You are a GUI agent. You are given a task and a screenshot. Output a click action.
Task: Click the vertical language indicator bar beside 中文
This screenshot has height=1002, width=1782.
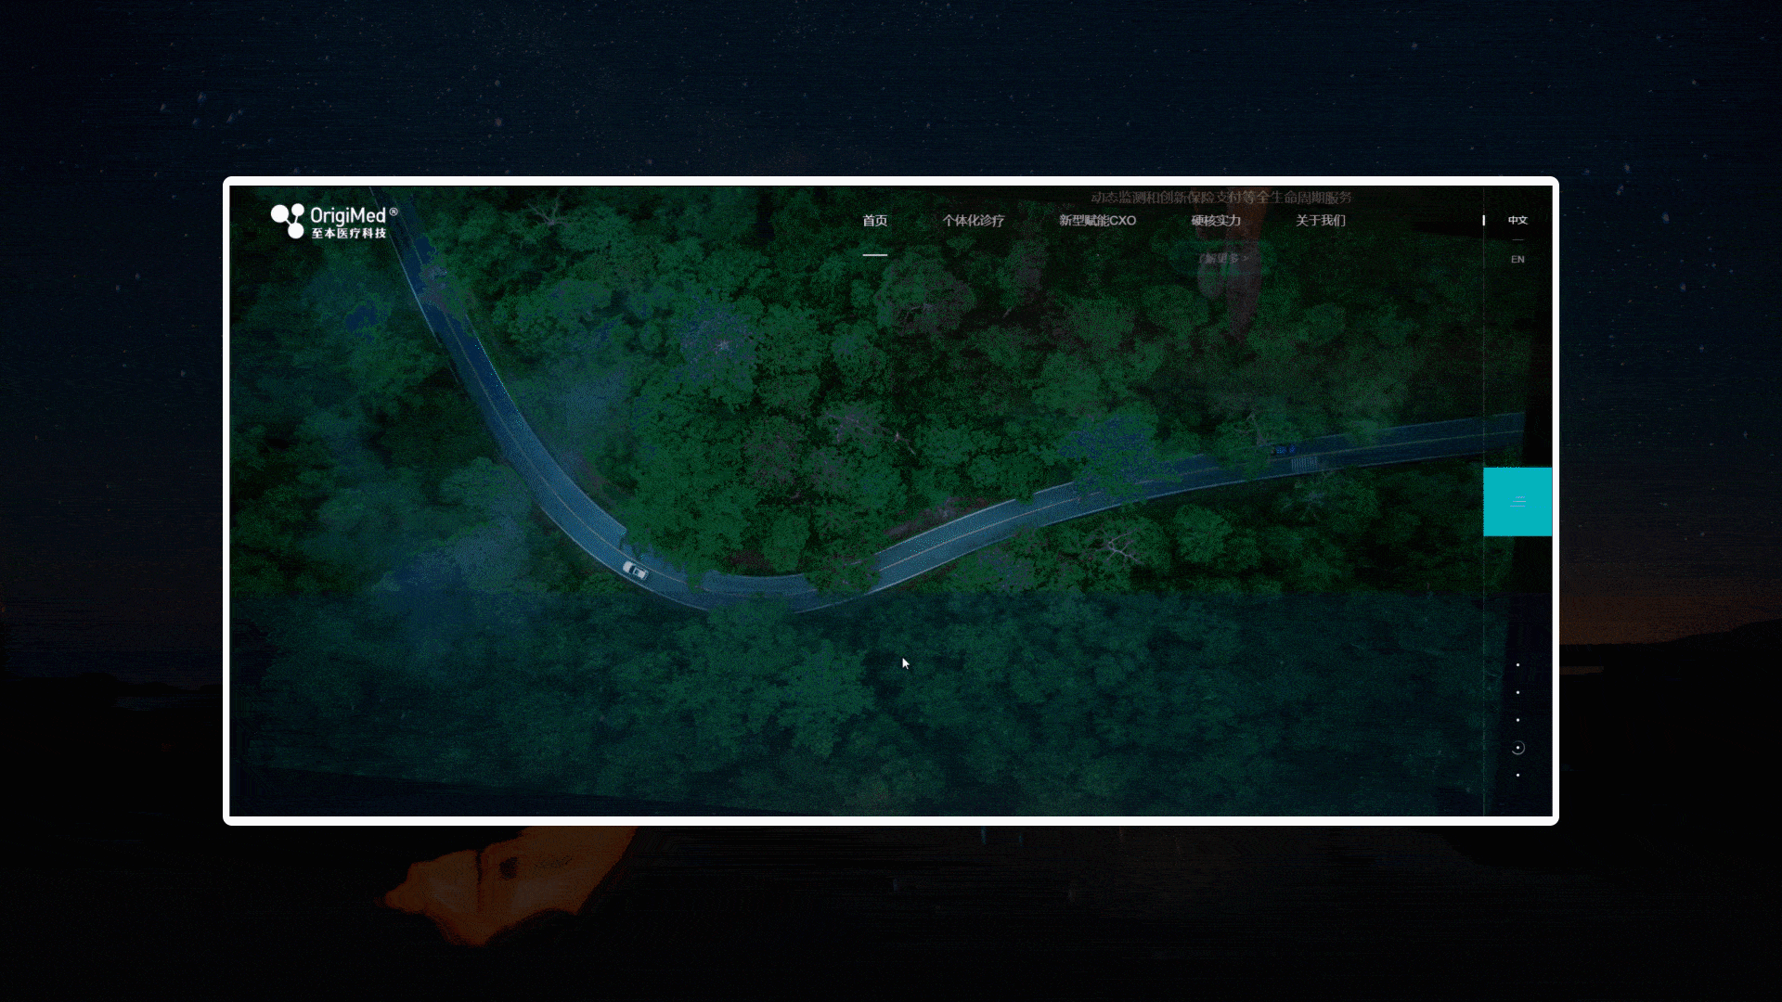pos(1483,220)
